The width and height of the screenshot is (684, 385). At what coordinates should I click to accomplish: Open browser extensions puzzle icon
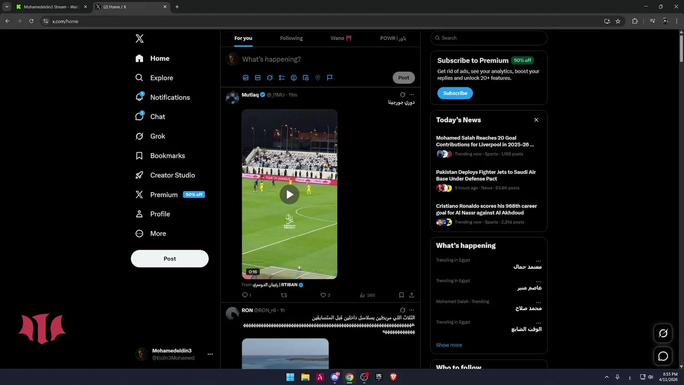(x=635, y=21)
